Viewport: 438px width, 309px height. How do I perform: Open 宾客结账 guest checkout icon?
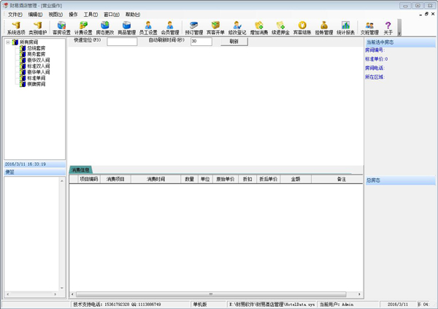[301, 28]
